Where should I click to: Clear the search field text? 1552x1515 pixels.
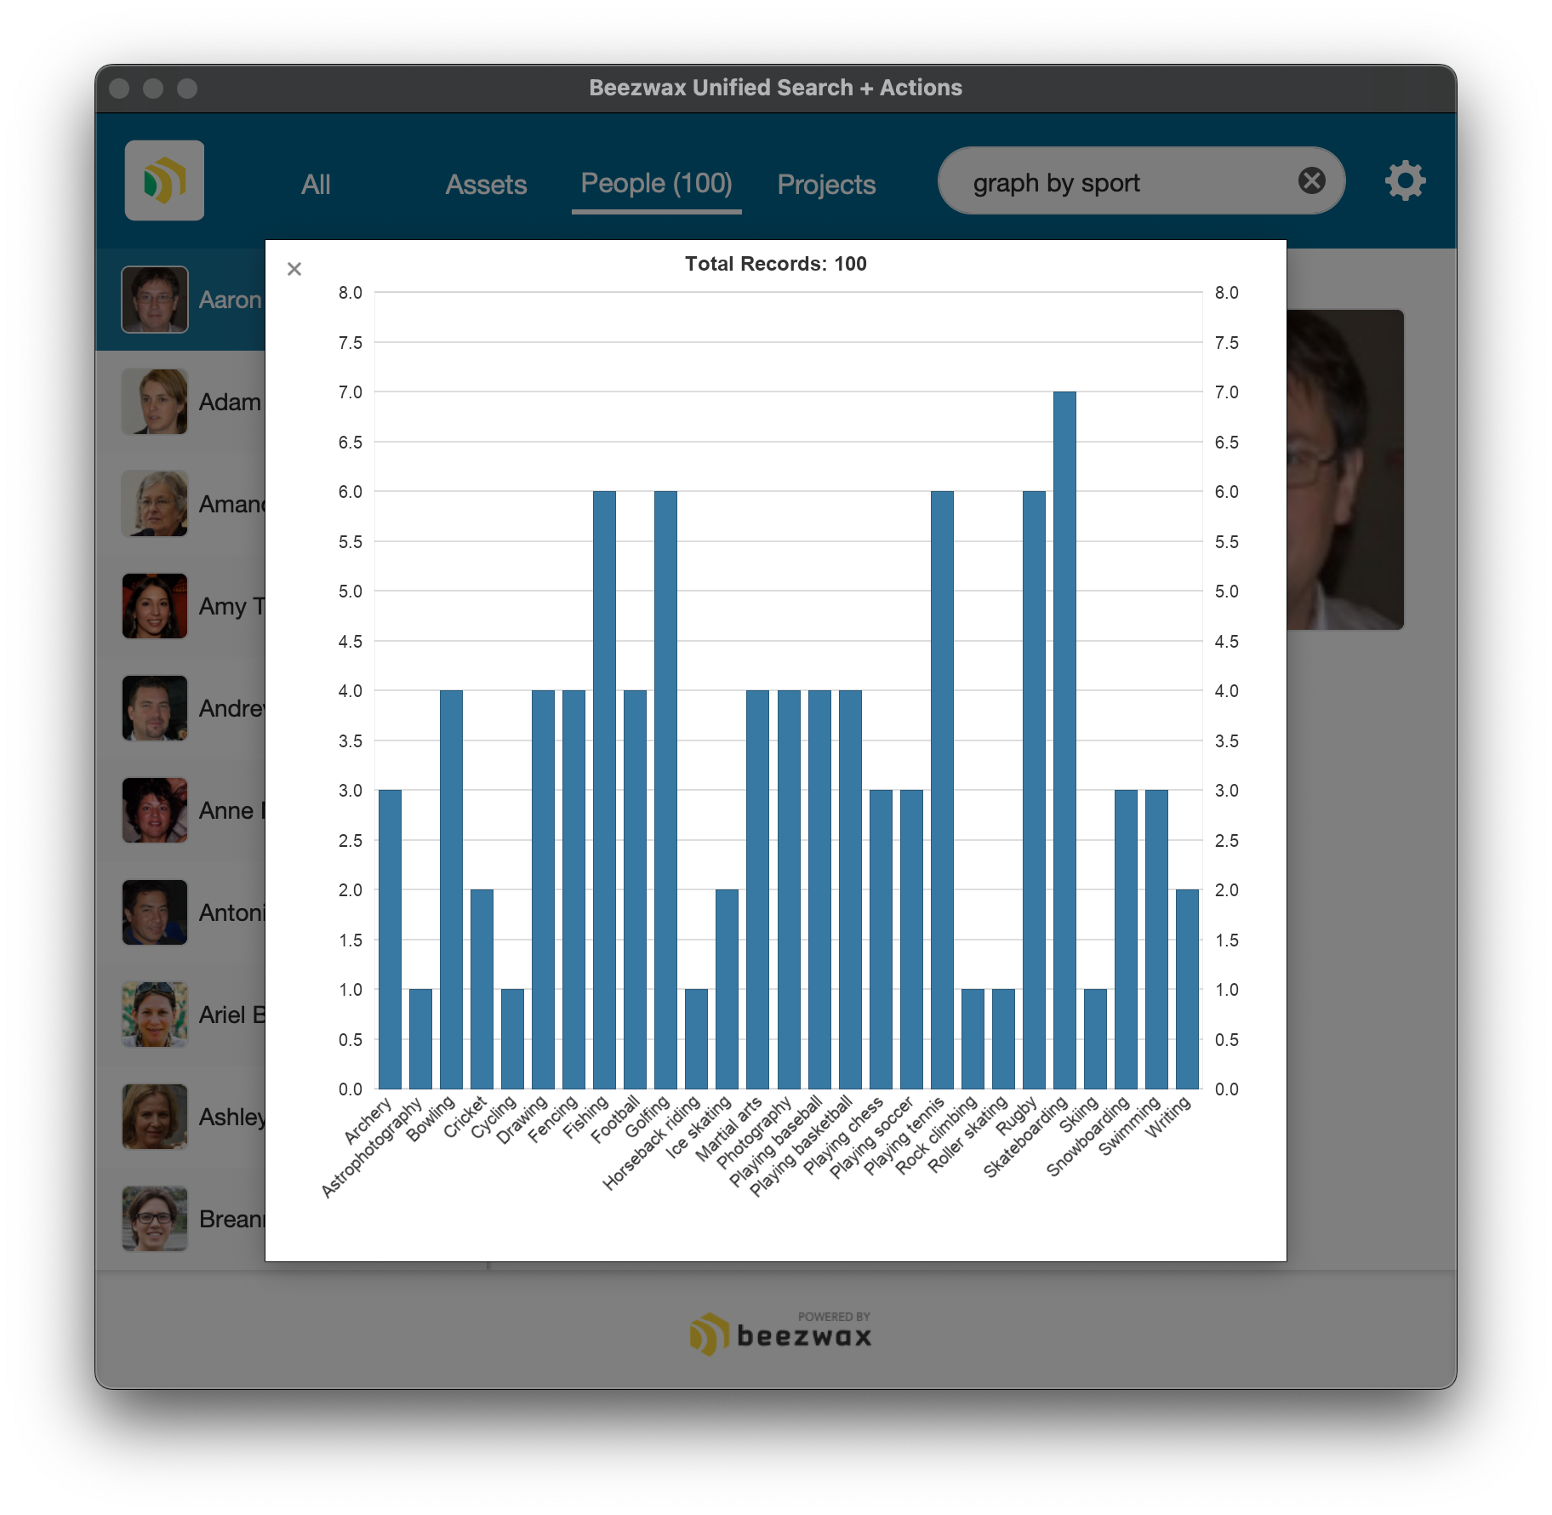tap(1311, 180)
